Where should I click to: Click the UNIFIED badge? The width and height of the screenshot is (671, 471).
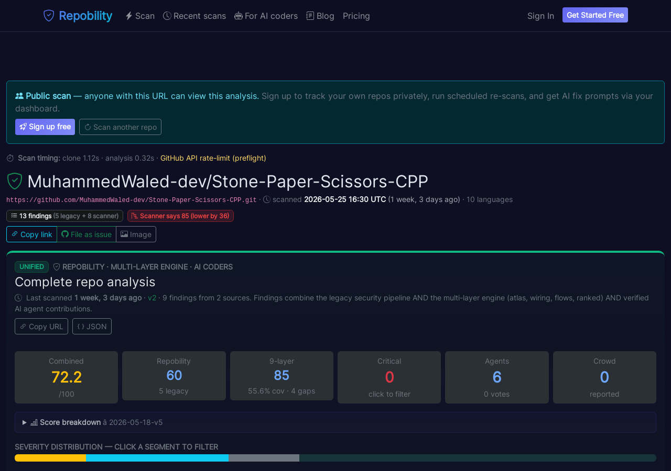point(31,267)
